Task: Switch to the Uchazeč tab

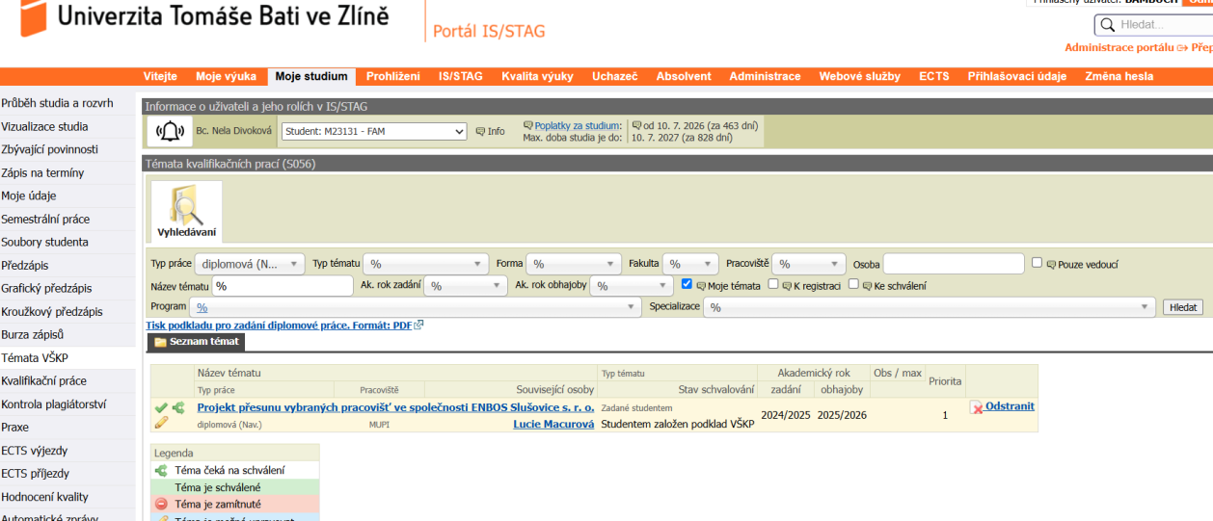Action: (x=615, y=76)
